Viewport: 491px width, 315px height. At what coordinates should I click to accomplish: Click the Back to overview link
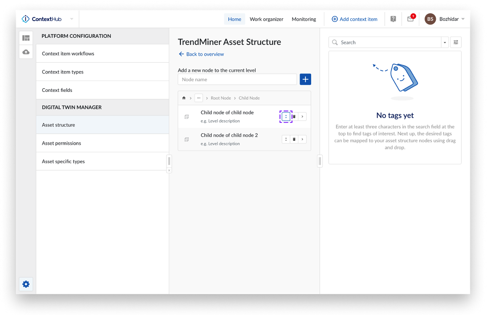click(x=201, y=54)
